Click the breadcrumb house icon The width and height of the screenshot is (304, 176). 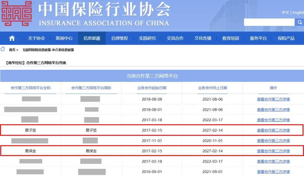[3, 49]
